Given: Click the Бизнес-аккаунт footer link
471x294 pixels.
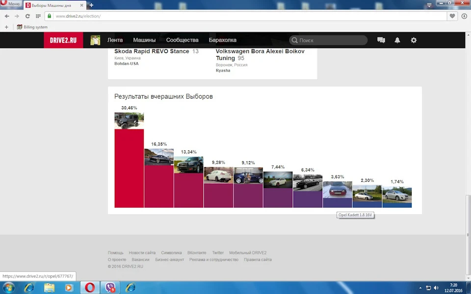Looking at the screenshot, I should click(169, 260).
